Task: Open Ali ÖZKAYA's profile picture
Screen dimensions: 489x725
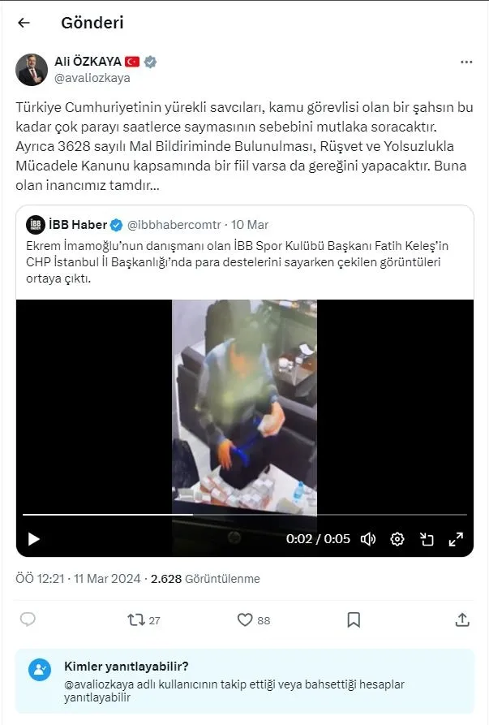Action: coord(32,70)
